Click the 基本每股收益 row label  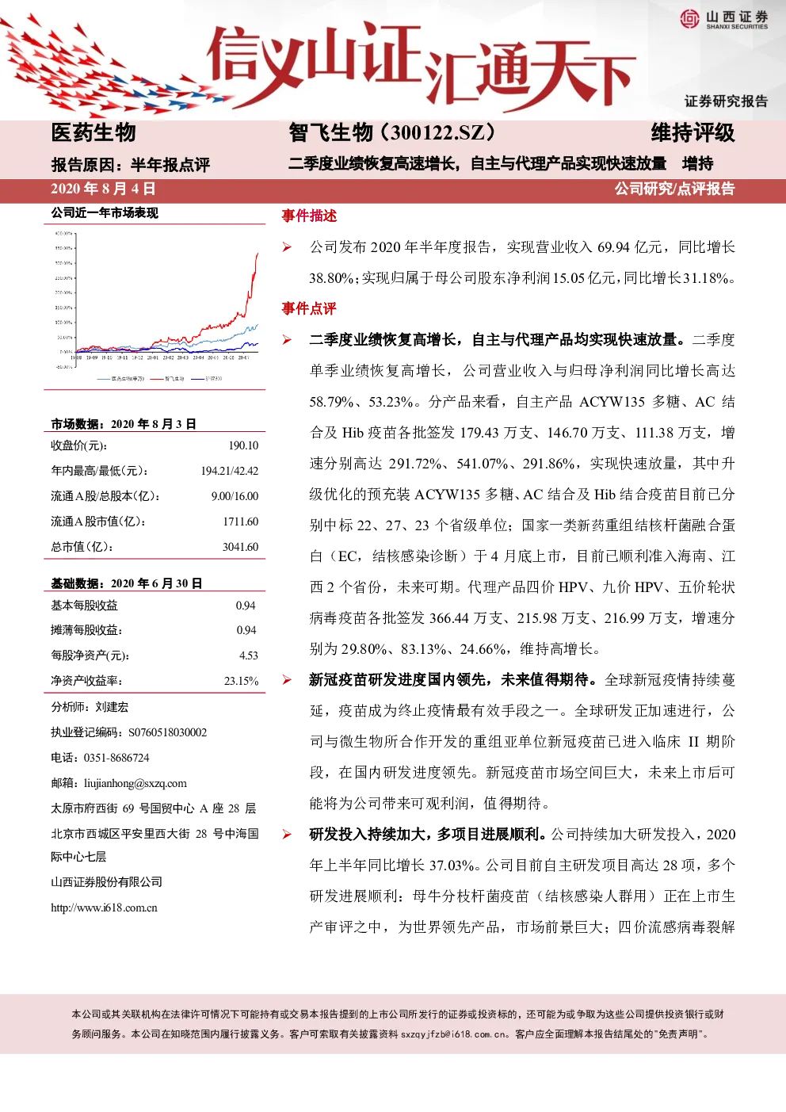pos(84,606)
